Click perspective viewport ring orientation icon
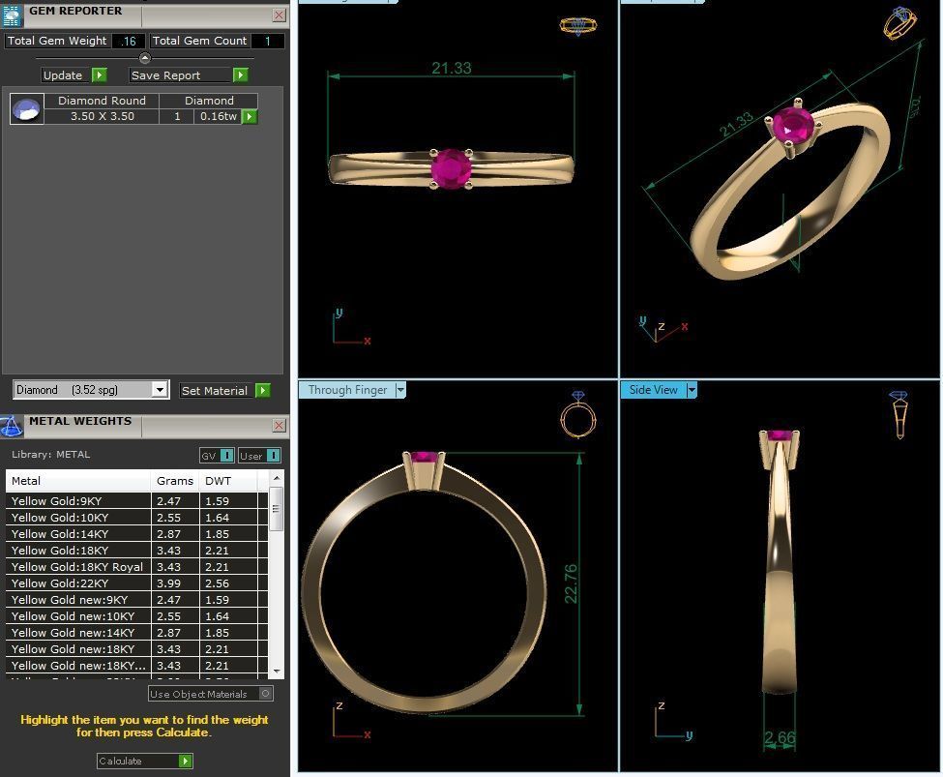The image size is (943, 777). click(x=900, y=23)
